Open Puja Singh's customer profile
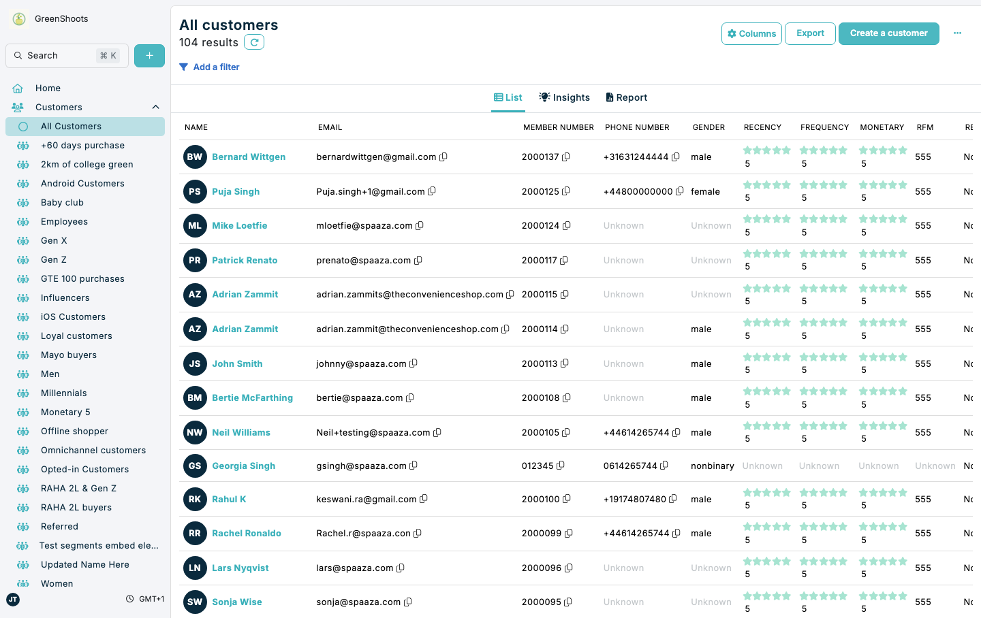This screenshot has width=981, height=618. (x=236, y=191)
